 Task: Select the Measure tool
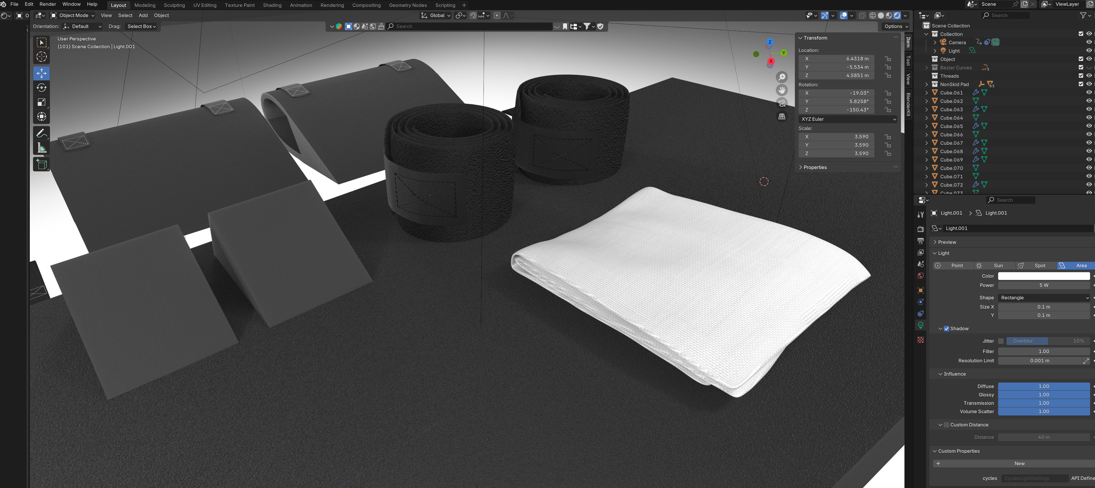[42, 148]
